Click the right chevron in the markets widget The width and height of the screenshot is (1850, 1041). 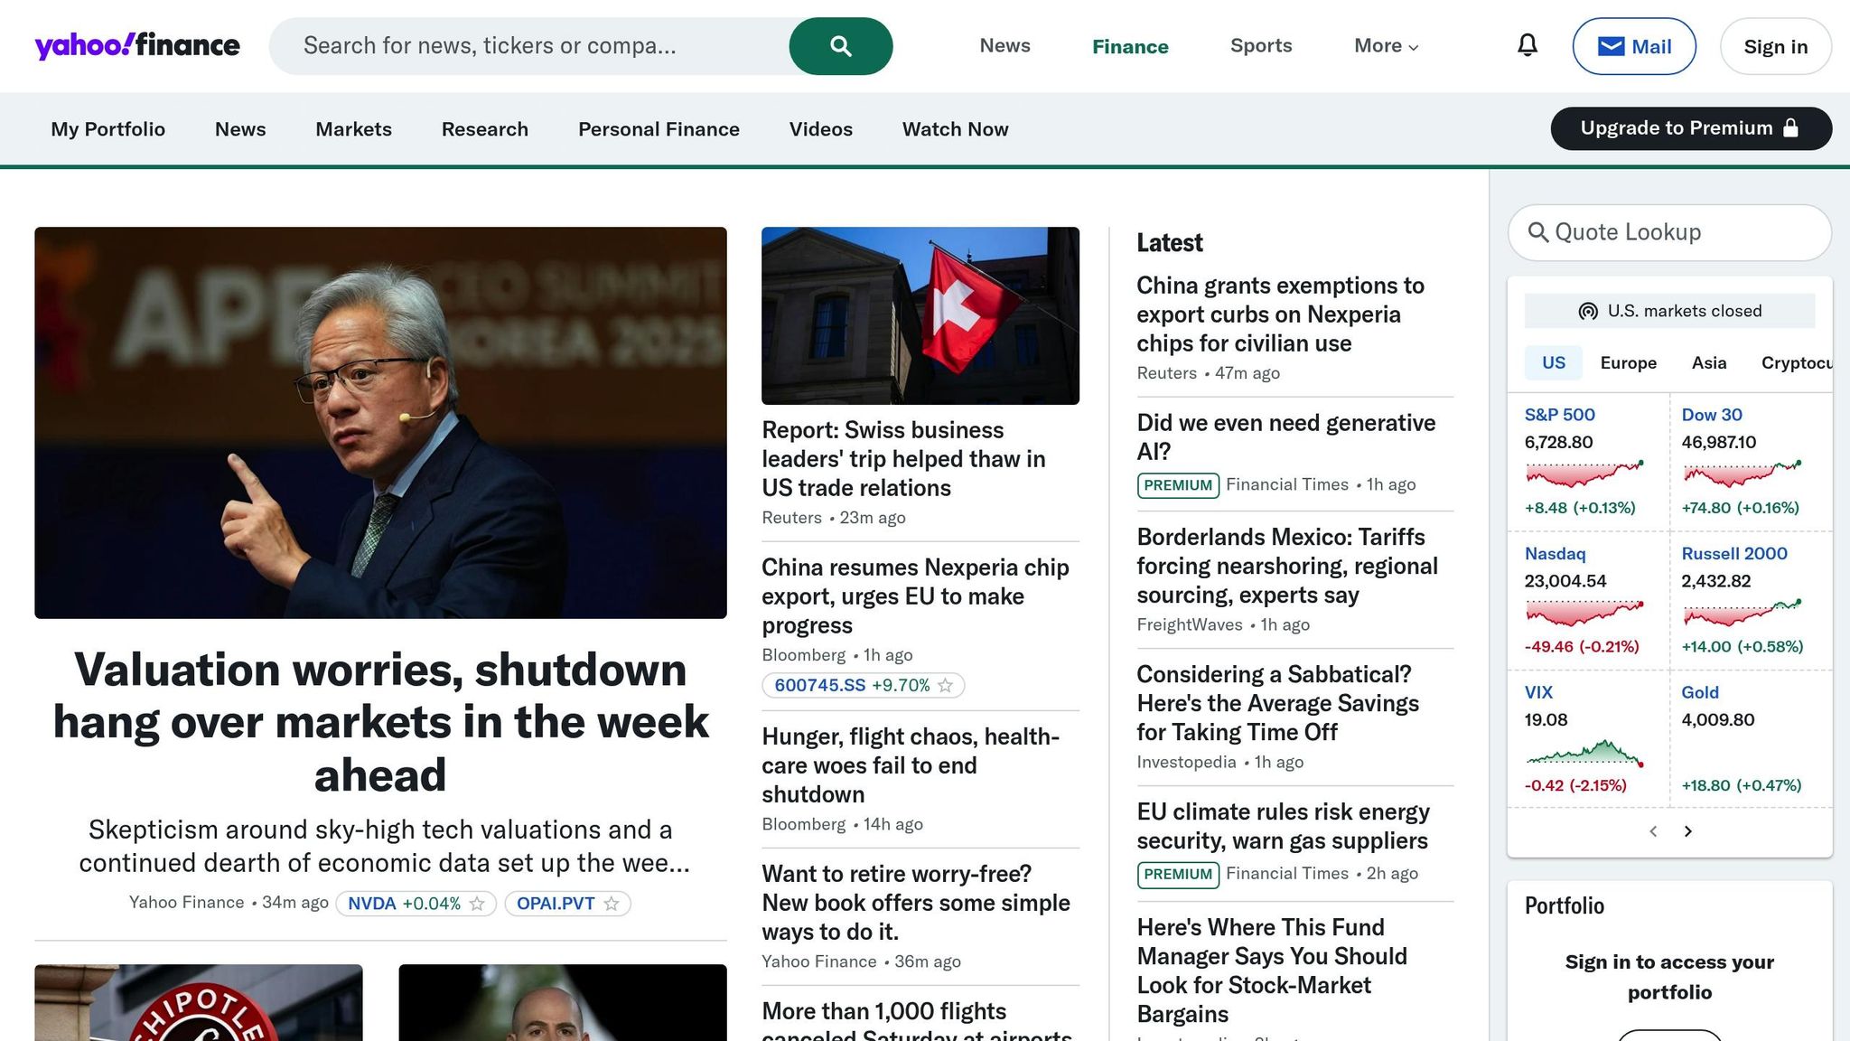1687,830
